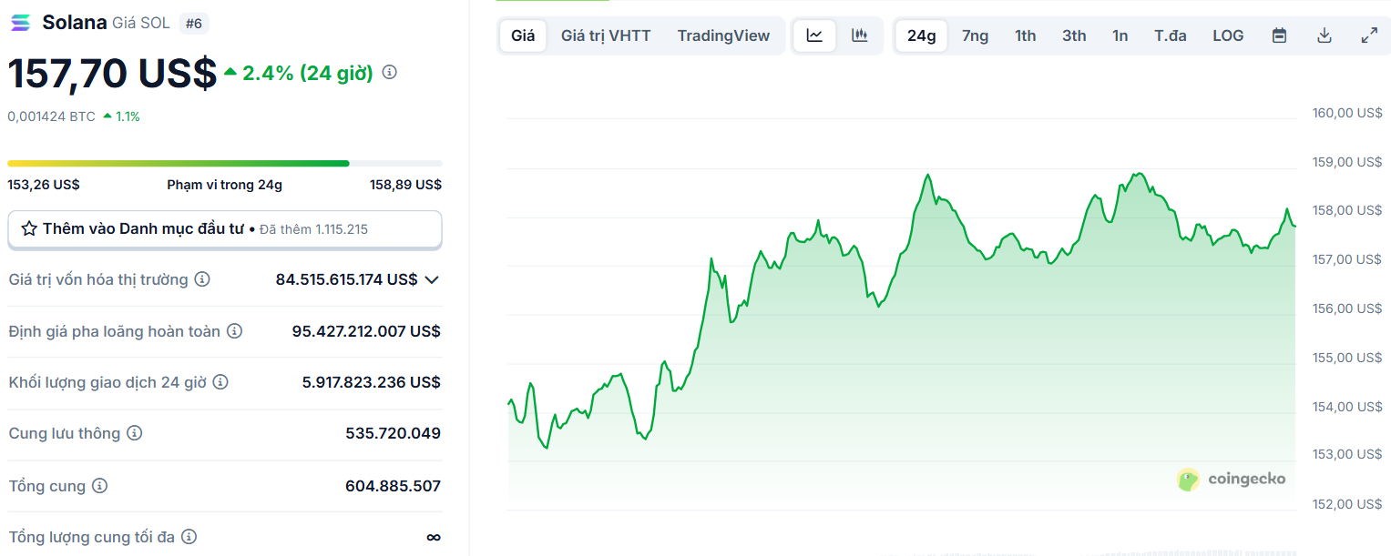Click the 95.427.212.007 US$ value

pyautogui.click(x=366, y=331)
